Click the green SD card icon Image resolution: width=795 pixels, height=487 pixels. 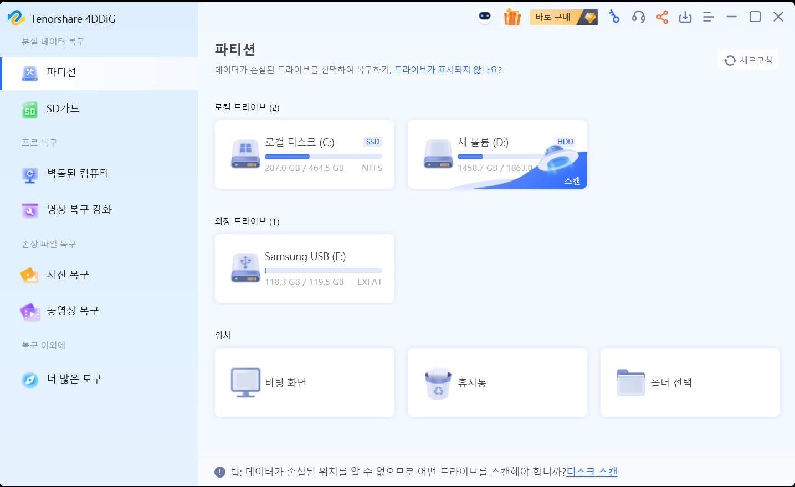30,110
